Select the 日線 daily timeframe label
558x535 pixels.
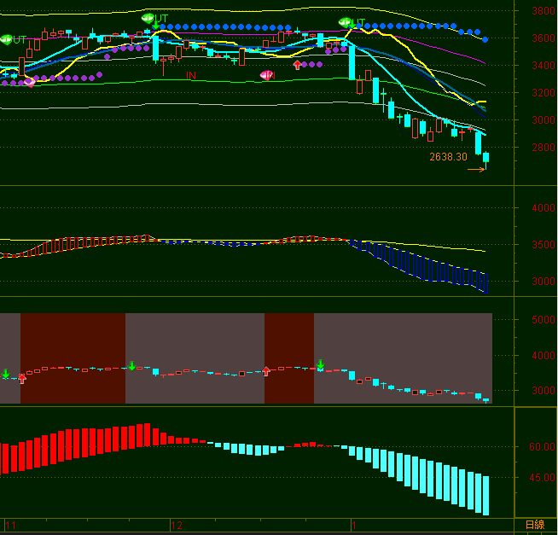[535, 525]
